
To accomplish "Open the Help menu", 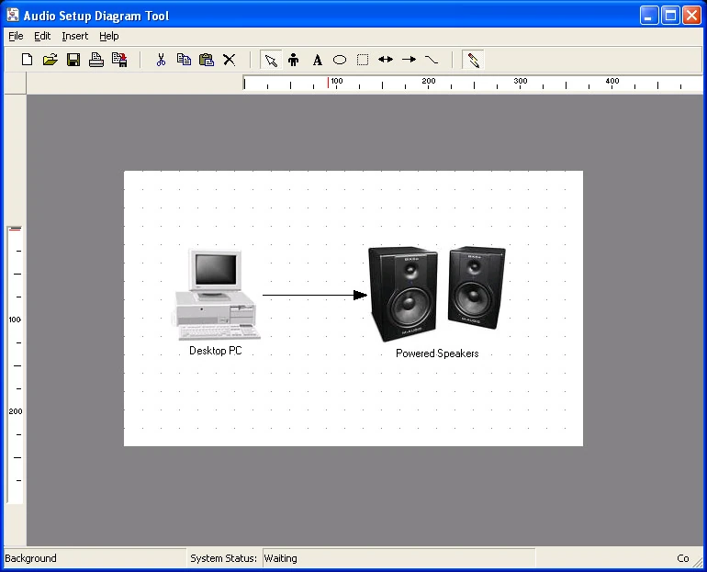I will point(109,36).
